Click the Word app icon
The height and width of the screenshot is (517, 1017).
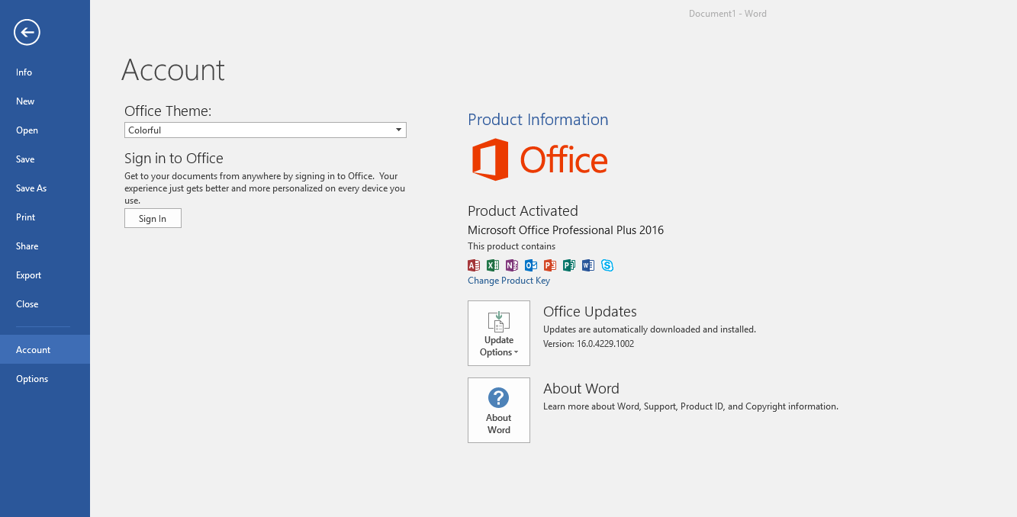coord(588,265)
